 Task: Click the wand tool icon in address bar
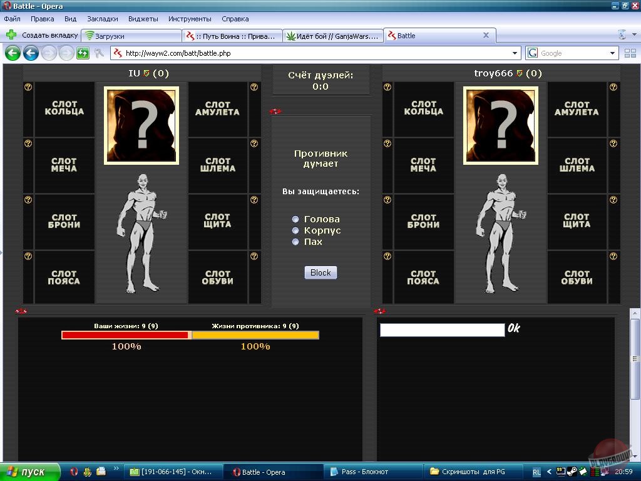tap(99, 53)
